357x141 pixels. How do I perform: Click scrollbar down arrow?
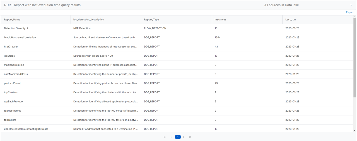coord(354,131)
